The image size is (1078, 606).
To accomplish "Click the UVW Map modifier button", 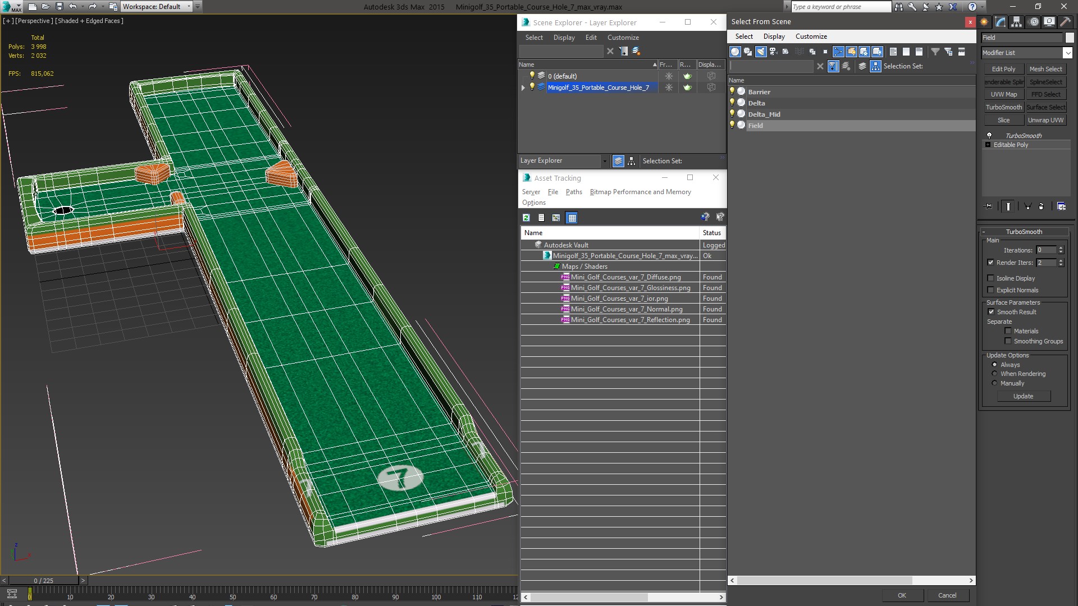I will (1003, 94).
